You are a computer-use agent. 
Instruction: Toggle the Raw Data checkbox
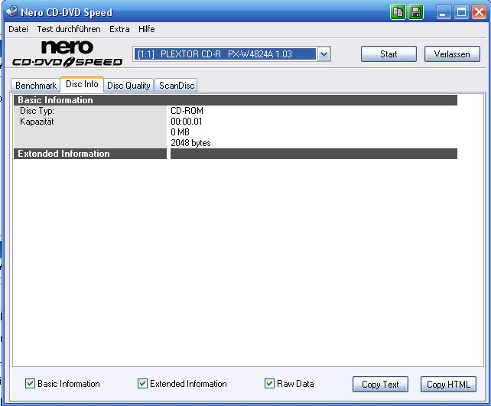point(269,384)
